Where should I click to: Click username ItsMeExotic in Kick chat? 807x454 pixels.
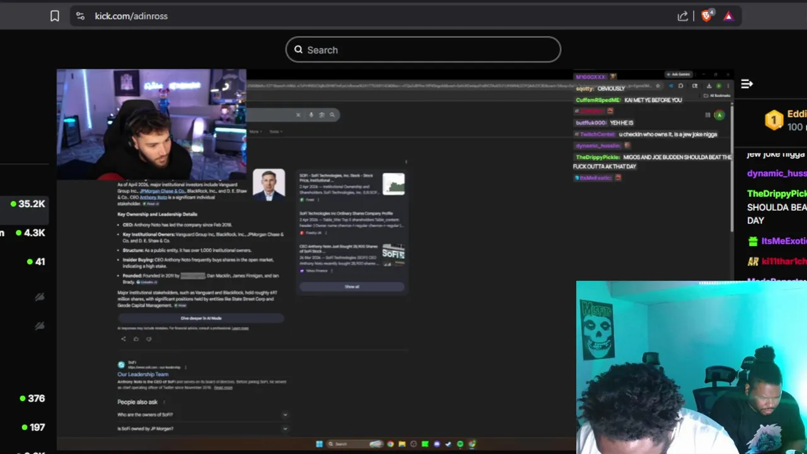[784, 241]
